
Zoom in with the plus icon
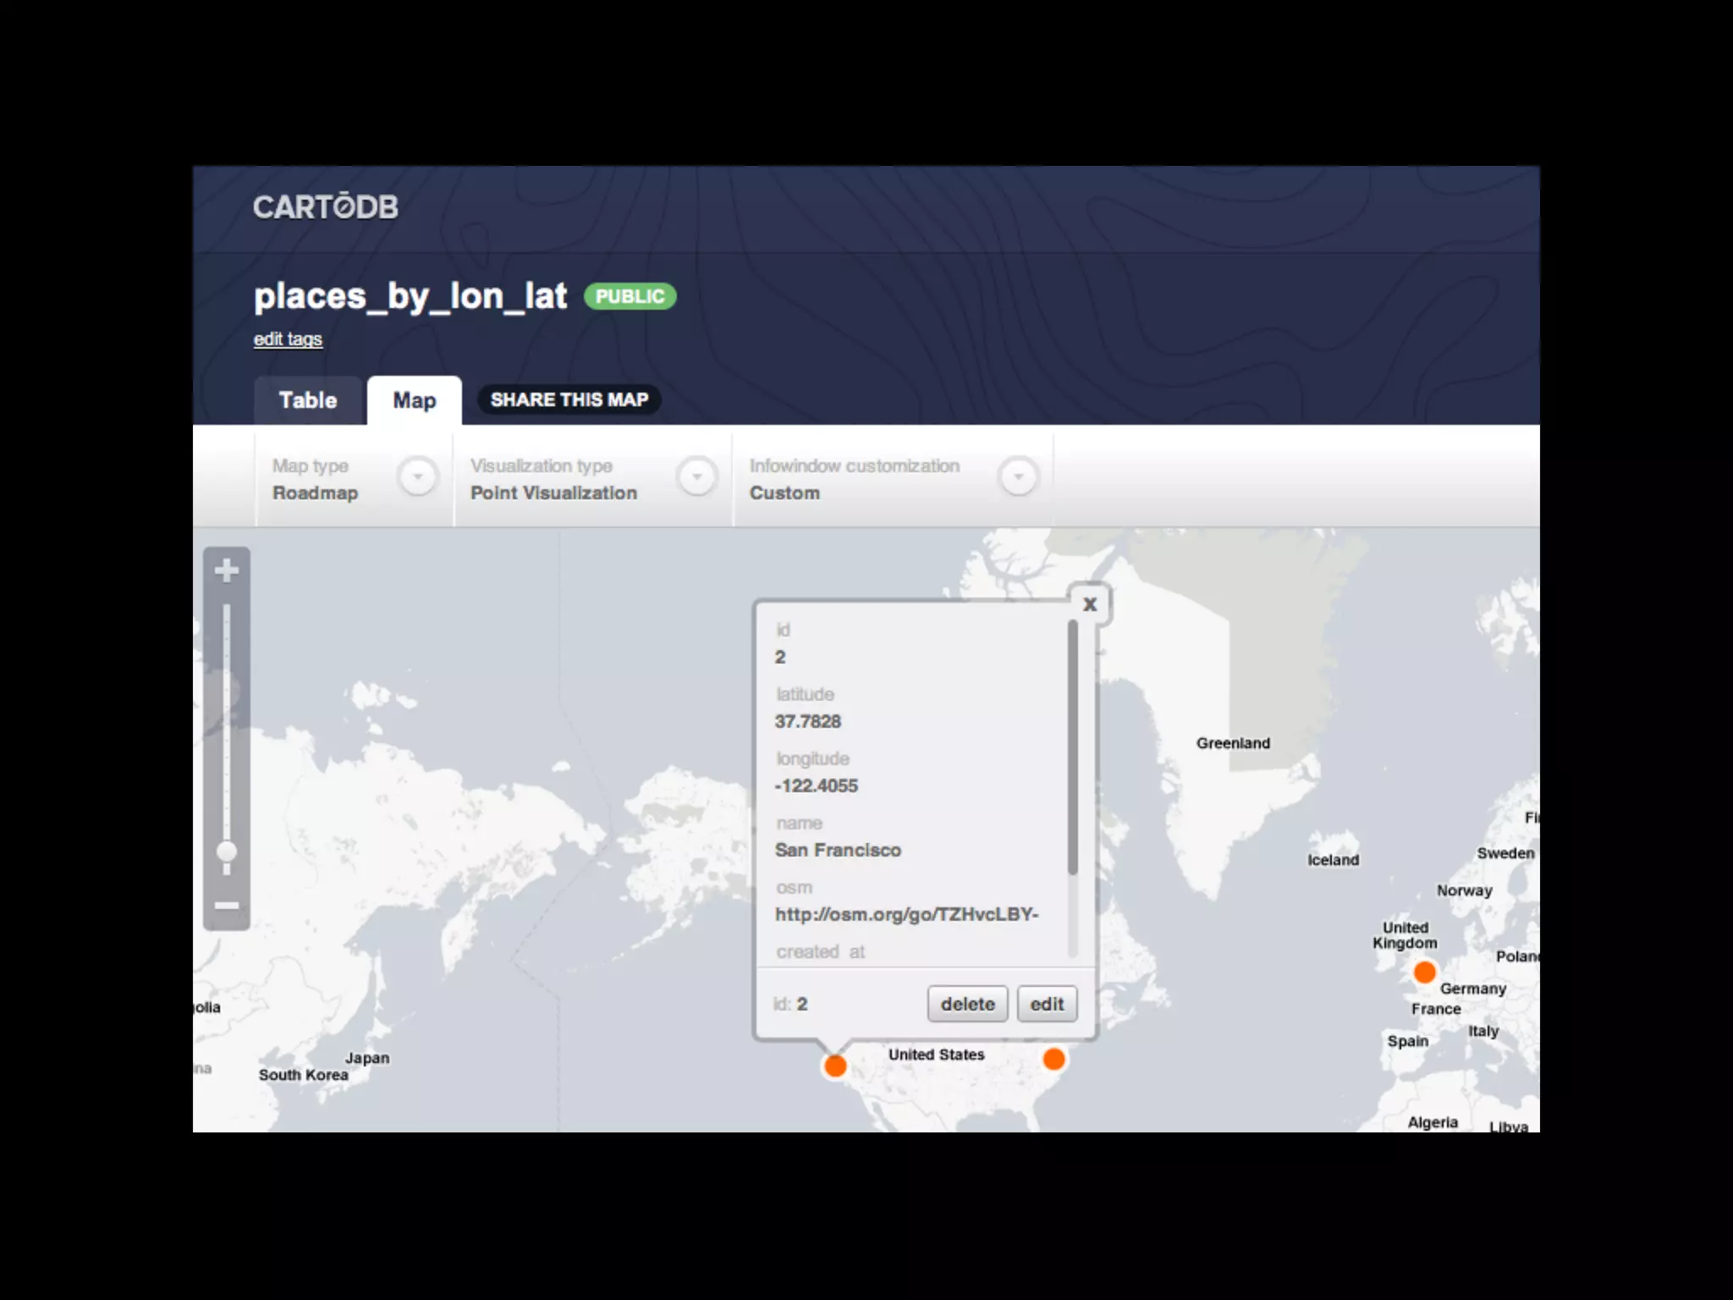point(226,570)
